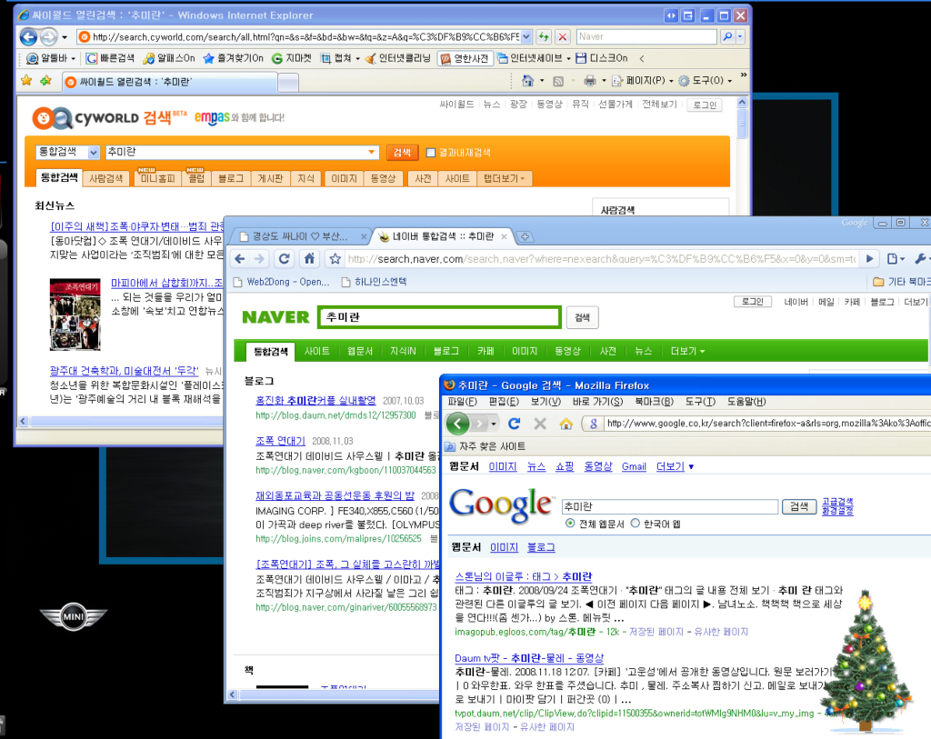Click Chrome home icon
Screen dimensions: 931x739
tap(309, 259)
